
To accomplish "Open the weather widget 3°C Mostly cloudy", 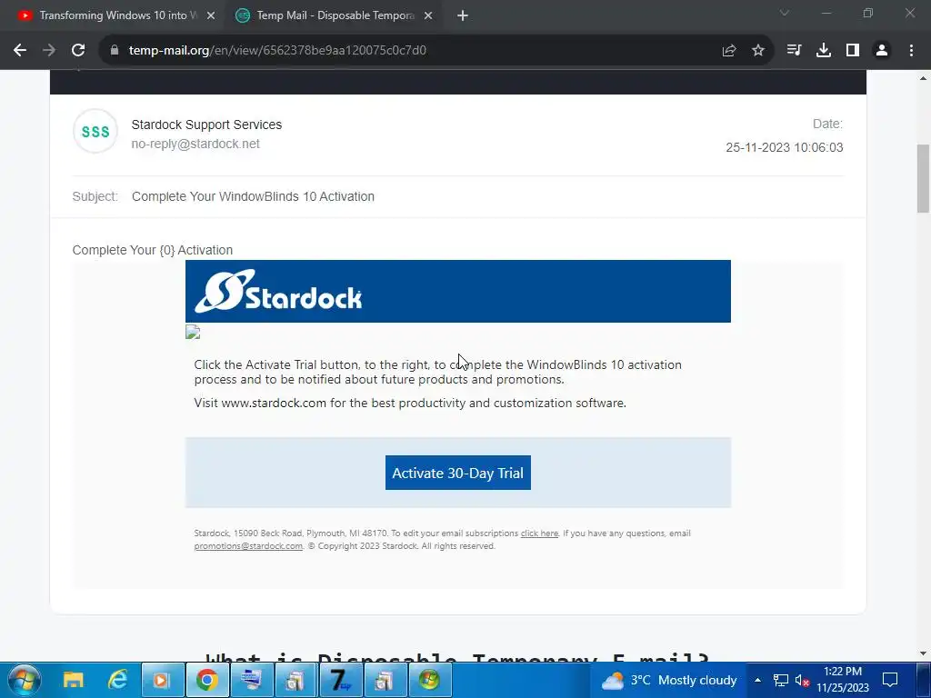I will click(x=669, y=680).
